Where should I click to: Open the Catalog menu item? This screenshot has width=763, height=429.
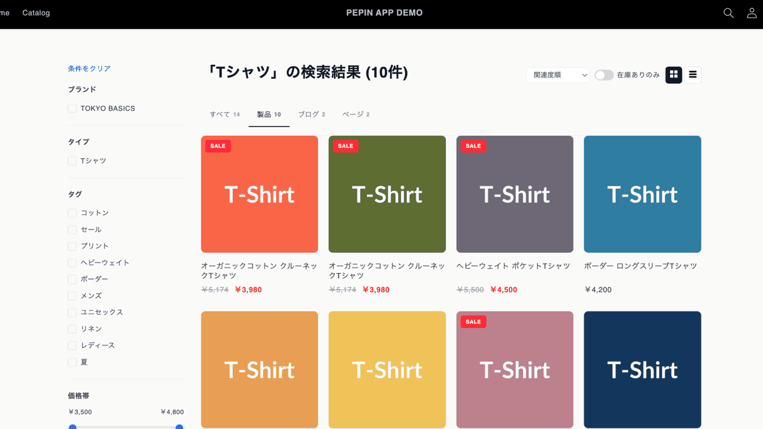[x=36, y=12]
